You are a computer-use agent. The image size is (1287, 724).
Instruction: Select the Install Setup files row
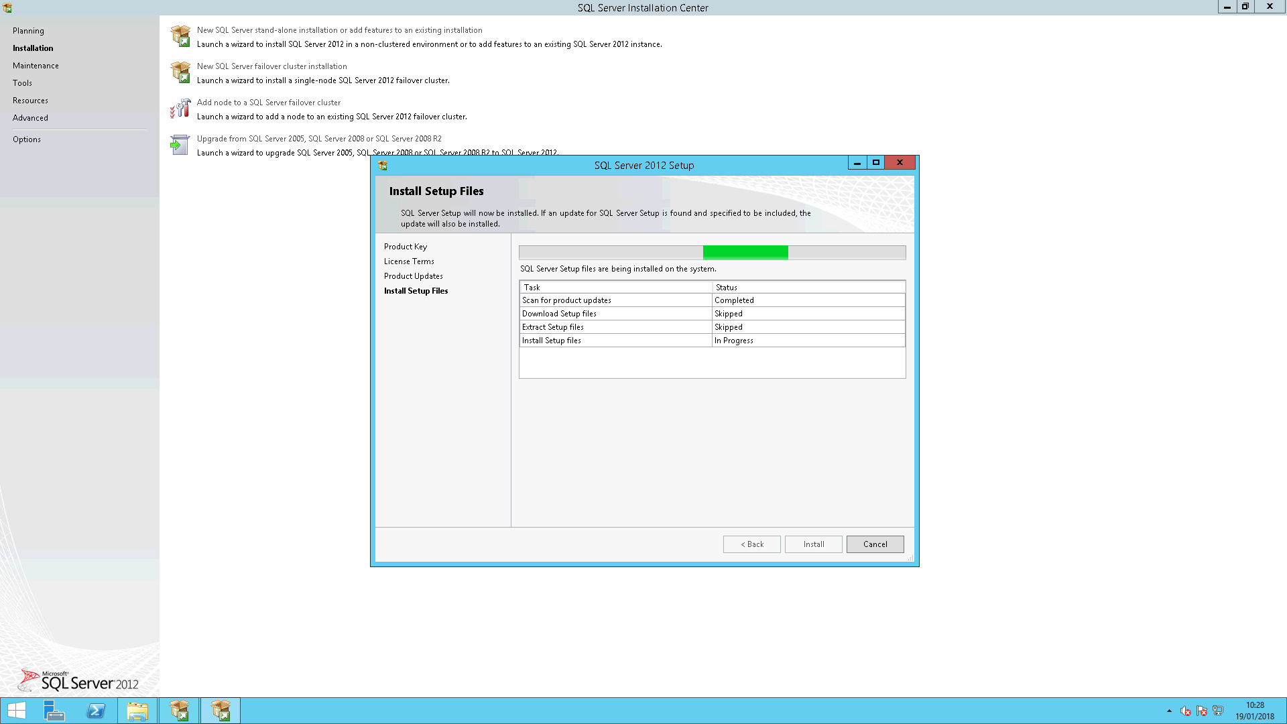click(x=712, y=341)
